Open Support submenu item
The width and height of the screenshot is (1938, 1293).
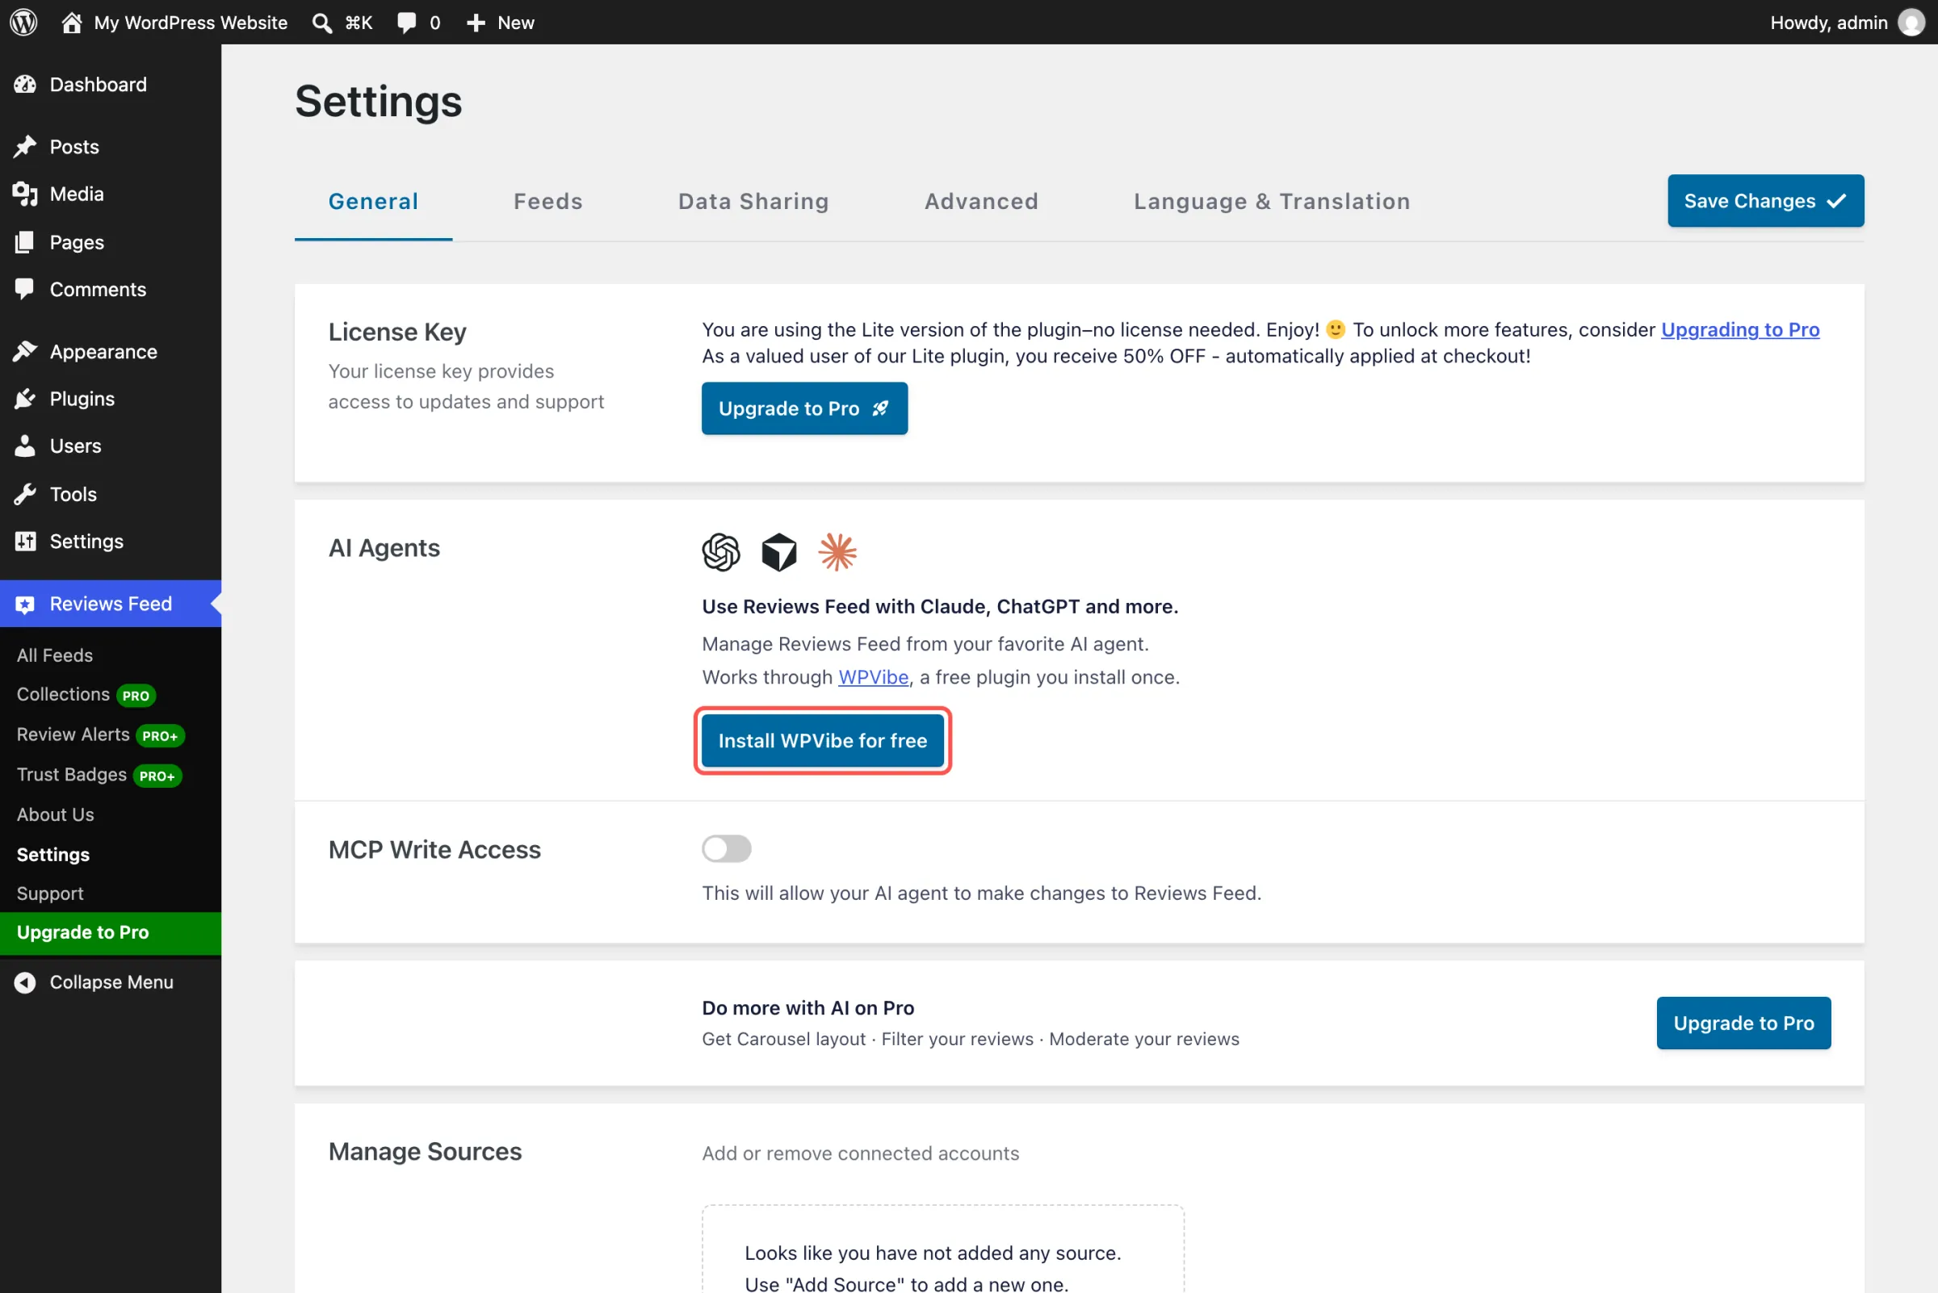(x=50, y=893)
